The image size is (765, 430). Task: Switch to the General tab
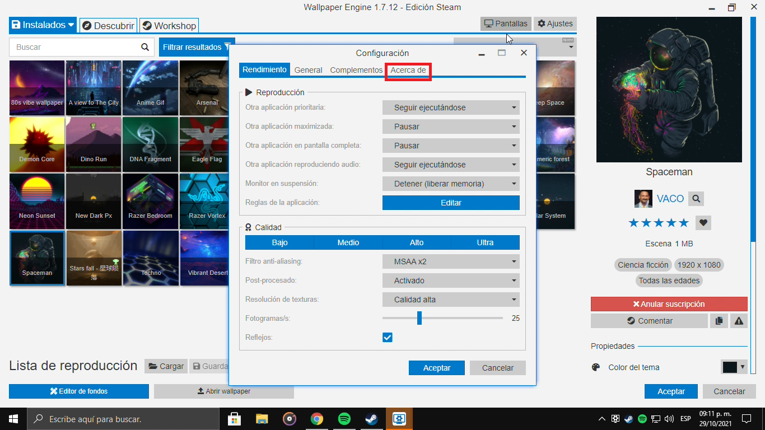(309, 70)
